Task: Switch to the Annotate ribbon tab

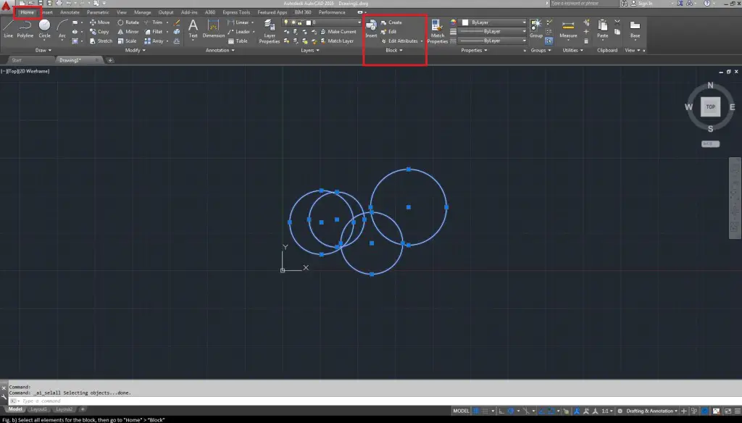Action: (70, 12)
